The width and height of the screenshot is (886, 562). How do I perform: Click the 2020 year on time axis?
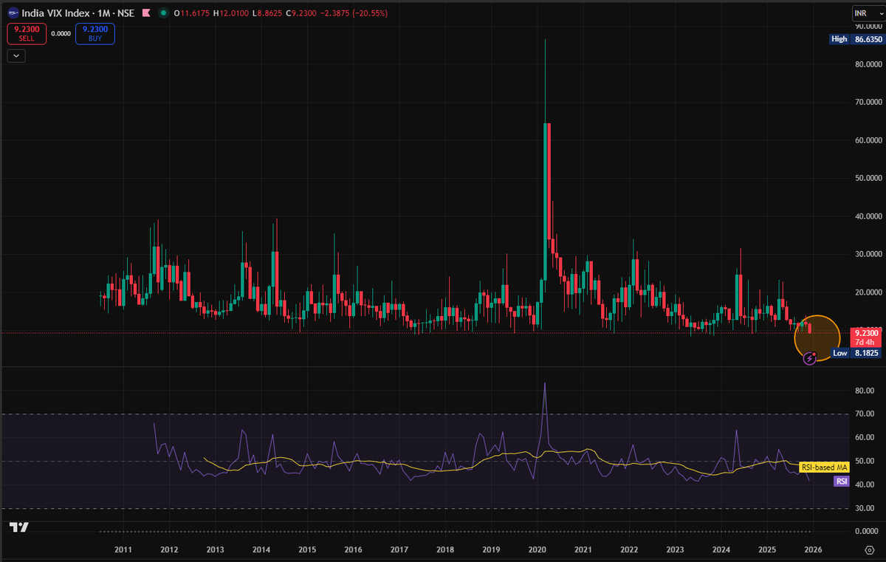(x=537, y=549)
